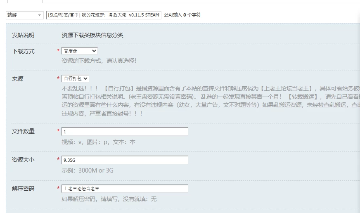Click the 文件数量 input field
The width and height of the screenshot is (360, 213).
125,132
